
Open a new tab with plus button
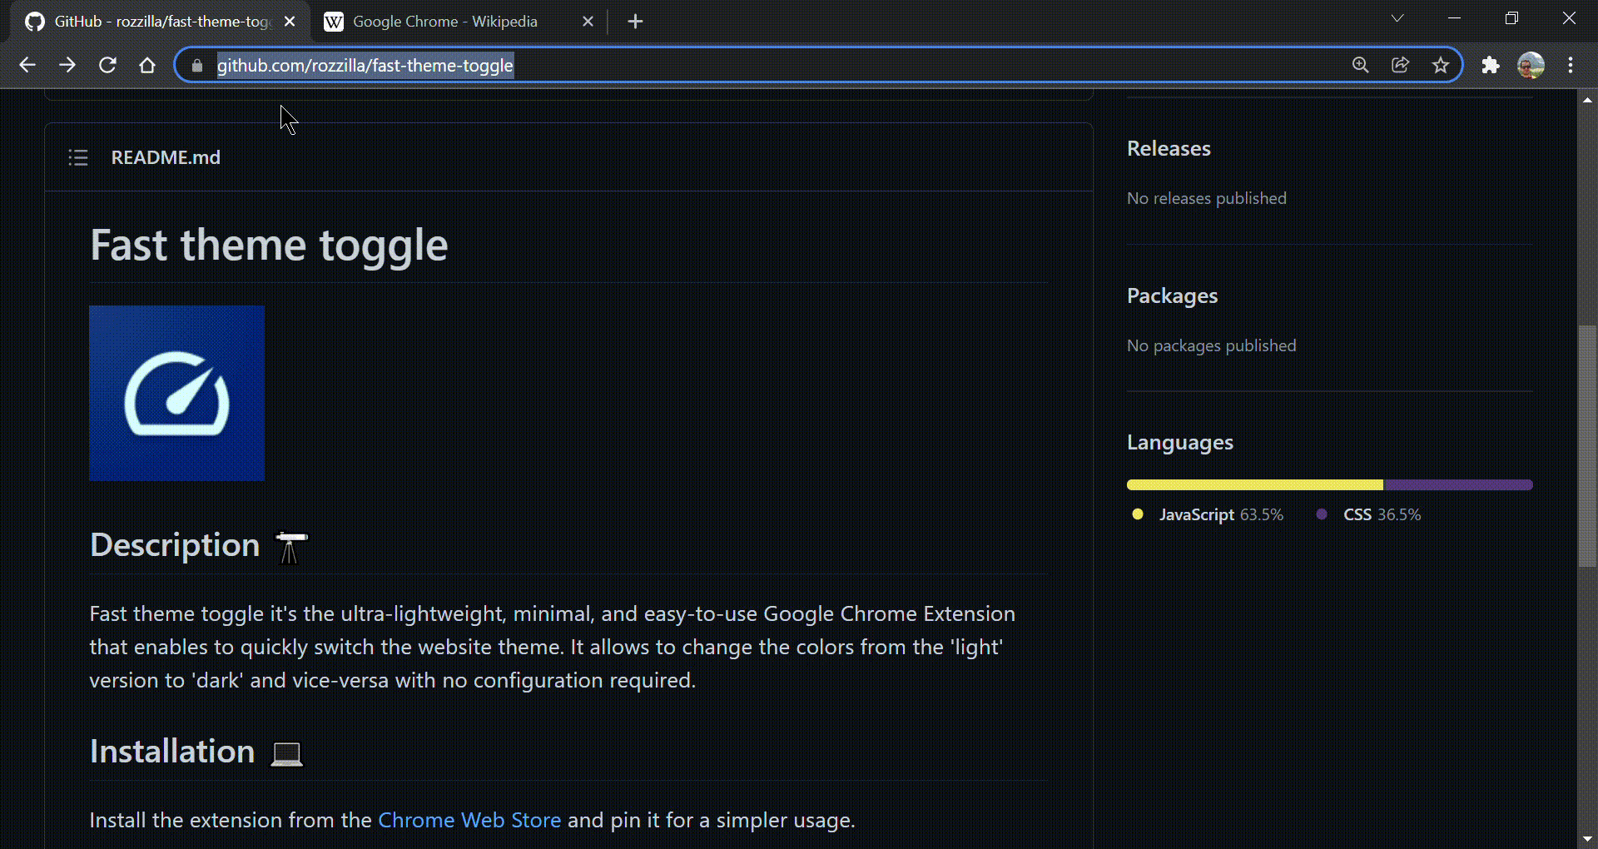pyautogui.click(x=635, y=22)
